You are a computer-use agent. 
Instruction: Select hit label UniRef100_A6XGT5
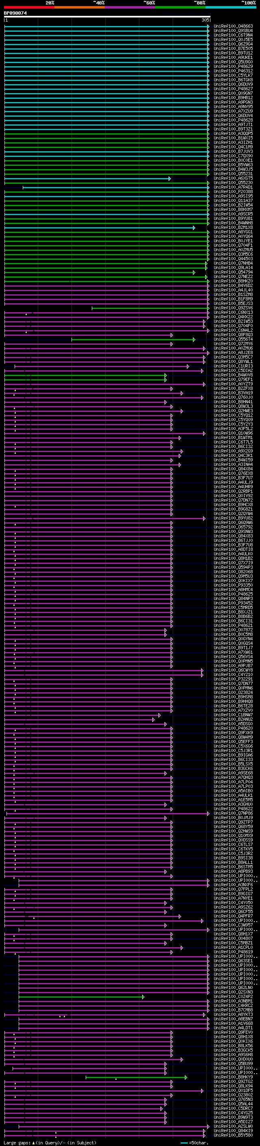point(233,178)
